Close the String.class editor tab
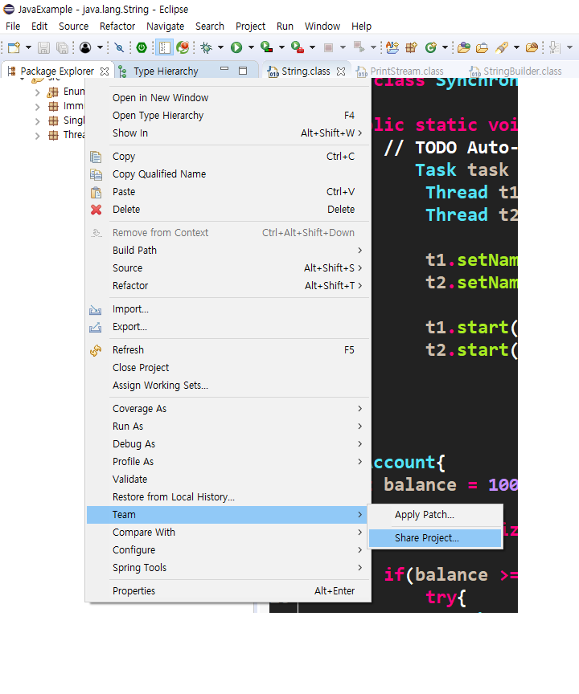Image resolution: width=579 pixels, height=694 pixels. pyautogui.click(x=341, y=71)
